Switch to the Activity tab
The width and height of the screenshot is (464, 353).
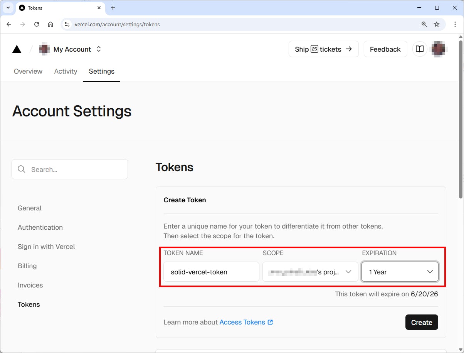point(66,71)
